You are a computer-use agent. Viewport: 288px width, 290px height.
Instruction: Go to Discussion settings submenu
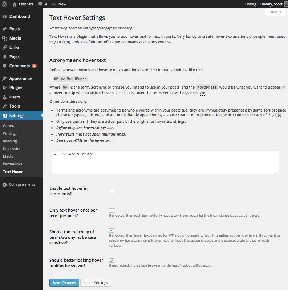[x=12, y=149]
